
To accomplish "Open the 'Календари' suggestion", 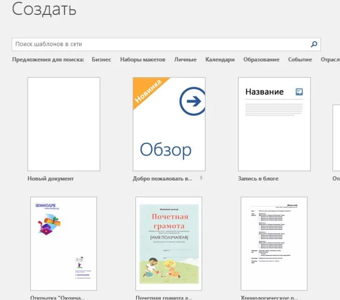I will pos(220,59).
